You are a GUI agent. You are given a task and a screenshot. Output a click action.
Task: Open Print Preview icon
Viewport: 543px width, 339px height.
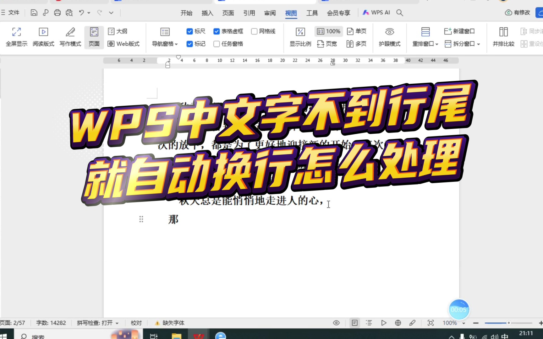click(69, 13)
